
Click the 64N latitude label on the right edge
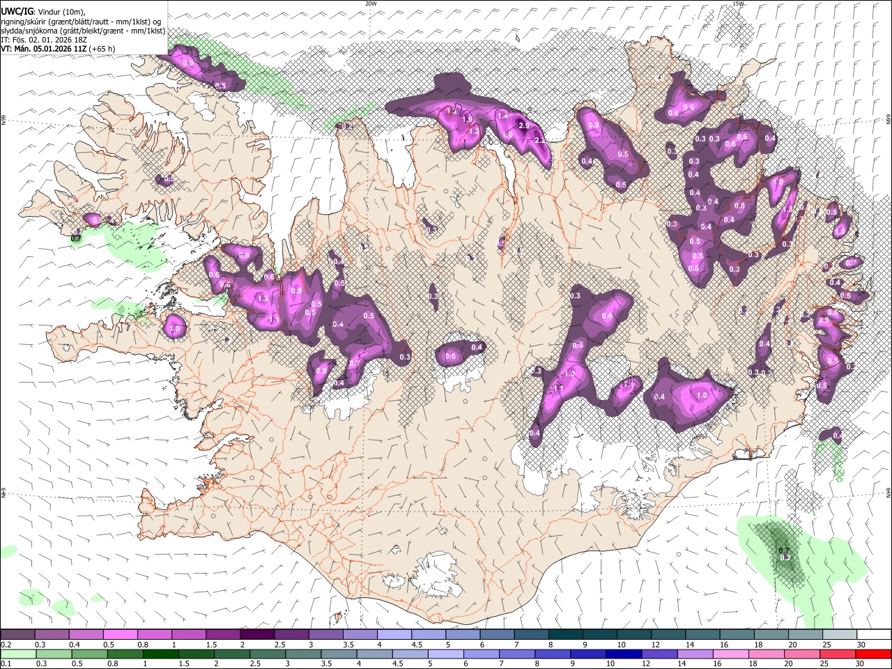(x=889, y=492)
